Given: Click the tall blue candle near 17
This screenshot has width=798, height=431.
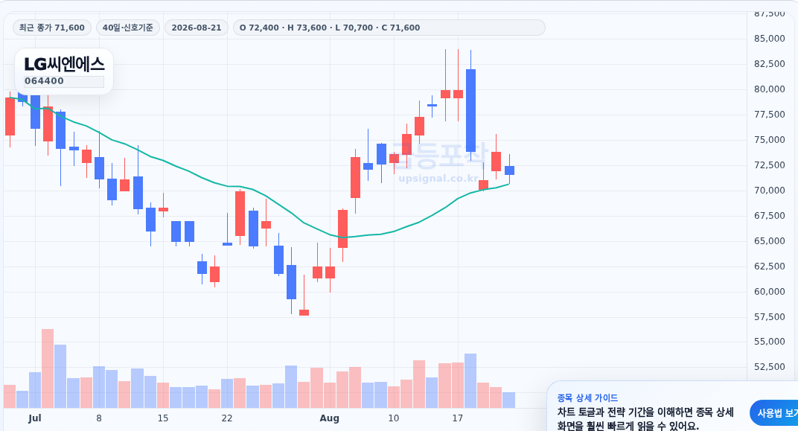Looking at the screenshot, I should [470, 110].
